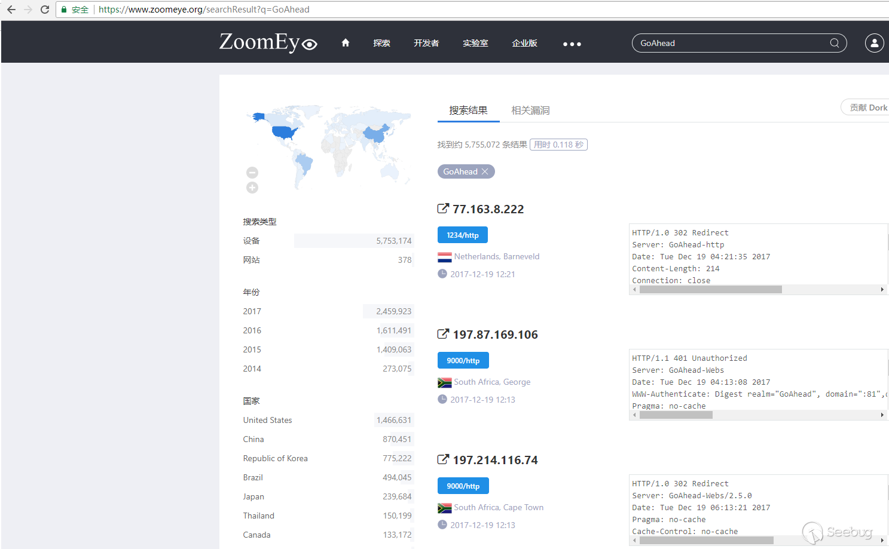Click the South Africa, George location link
Image resolution: width=889 pixels, height=549 pixels.
click(492, 382)
